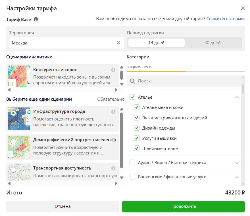Click the category Поиск input field
The width and height of the screenshot is (250, 216).
coord(188,81)
